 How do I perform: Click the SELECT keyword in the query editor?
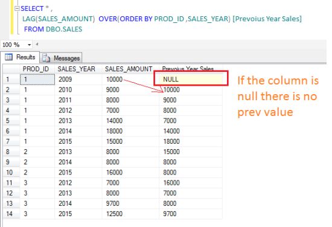pos(32,8)
